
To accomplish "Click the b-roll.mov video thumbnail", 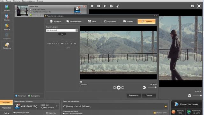I will click(x=22, y=11).
